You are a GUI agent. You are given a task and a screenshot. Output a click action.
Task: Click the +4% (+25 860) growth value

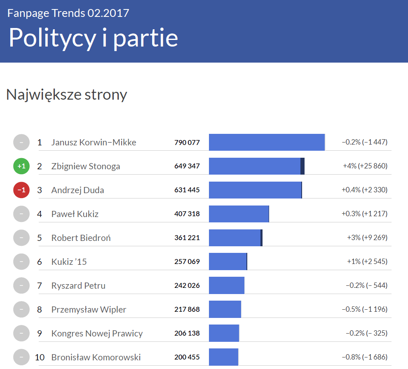(x=365, y=166)
